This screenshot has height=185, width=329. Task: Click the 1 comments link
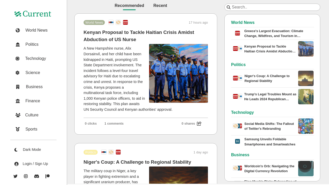(x=114, y=124)
